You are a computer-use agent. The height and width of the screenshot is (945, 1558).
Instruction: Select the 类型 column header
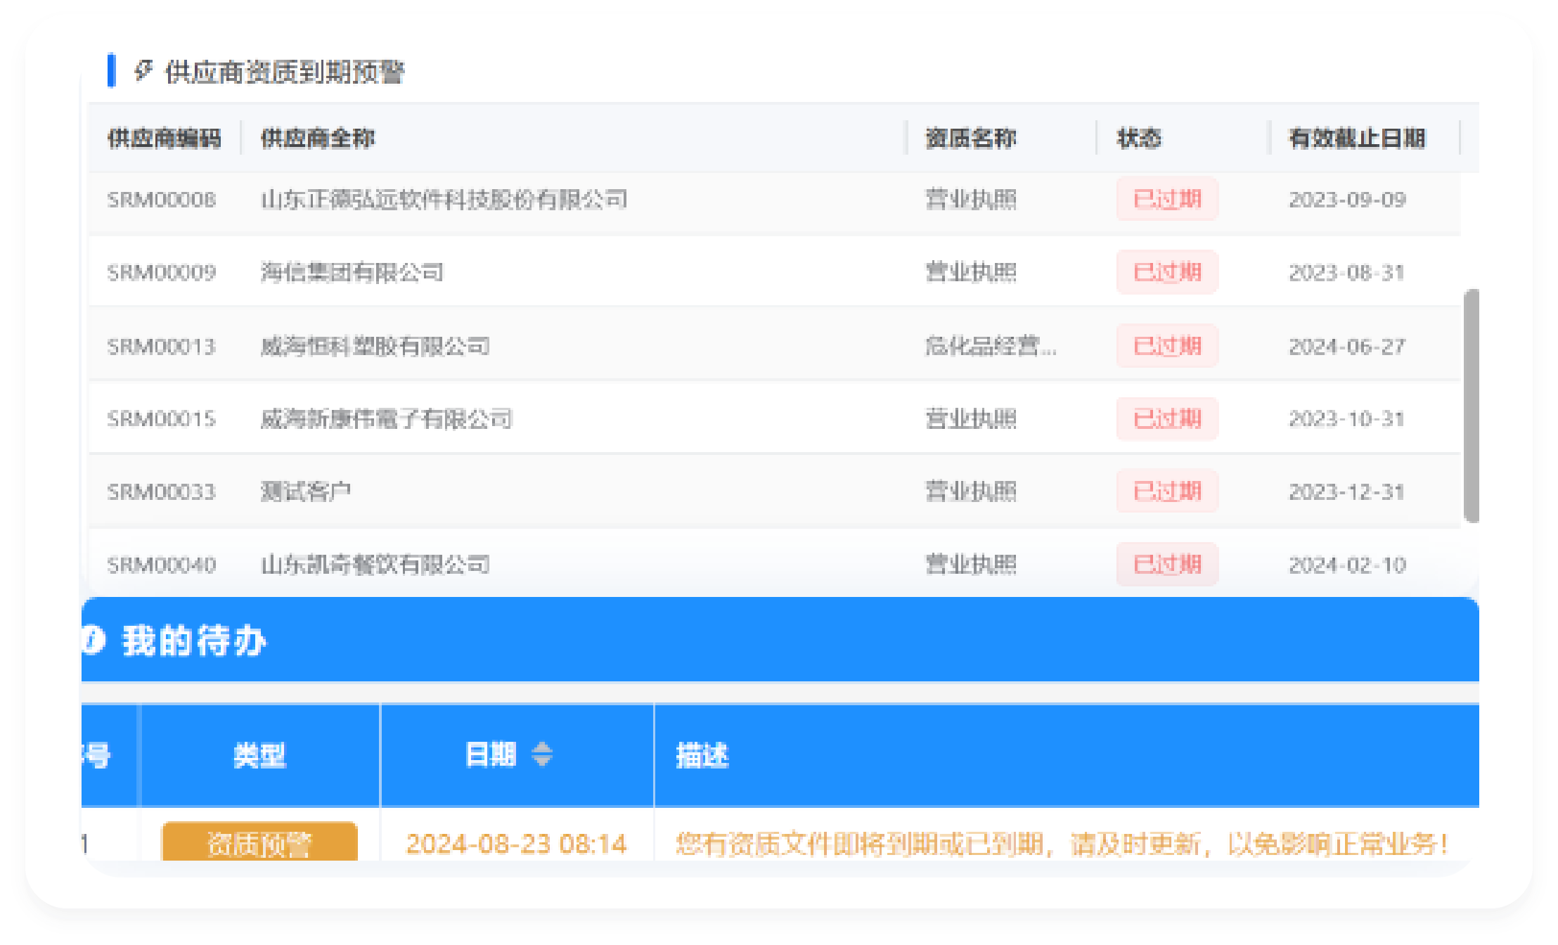click(261, 755)
